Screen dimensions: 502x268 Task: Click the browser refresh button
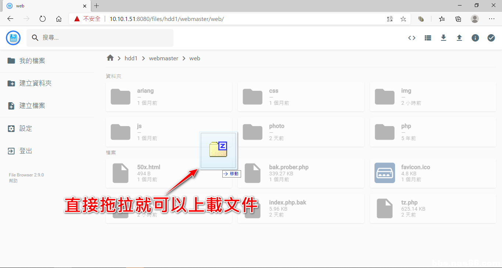(x=43, y=19)
